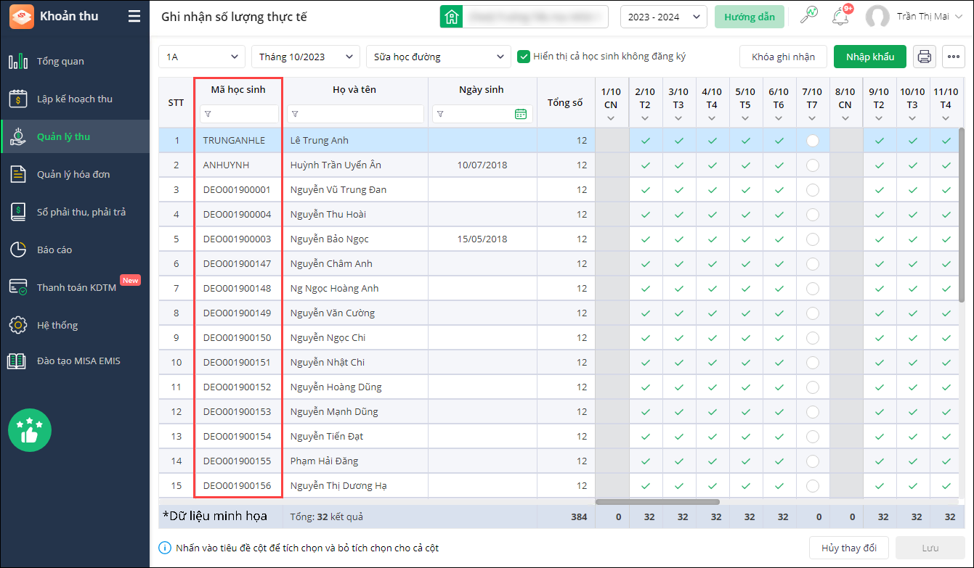The image size is (974, 568).
Task: Toggle 7/10 attendance for Lê Trung Anh
Action: [812, 141]
